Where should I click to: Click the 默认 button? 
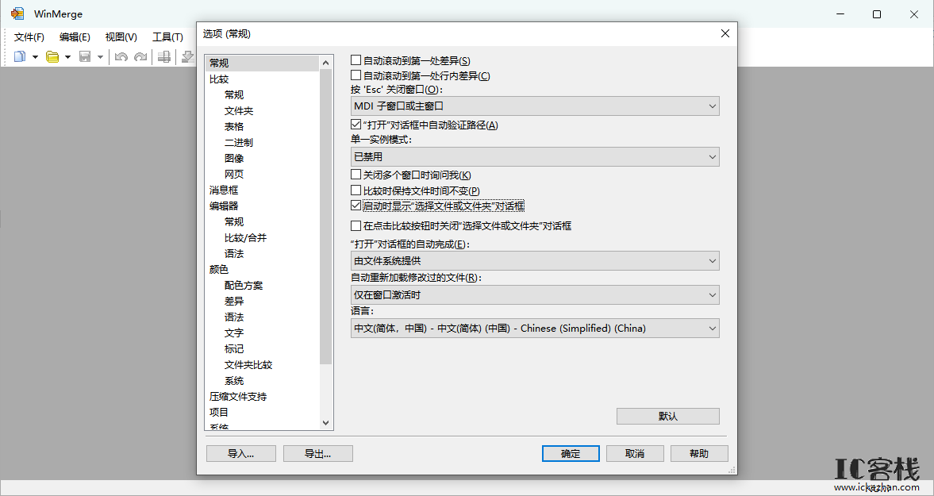coord(667,416)
